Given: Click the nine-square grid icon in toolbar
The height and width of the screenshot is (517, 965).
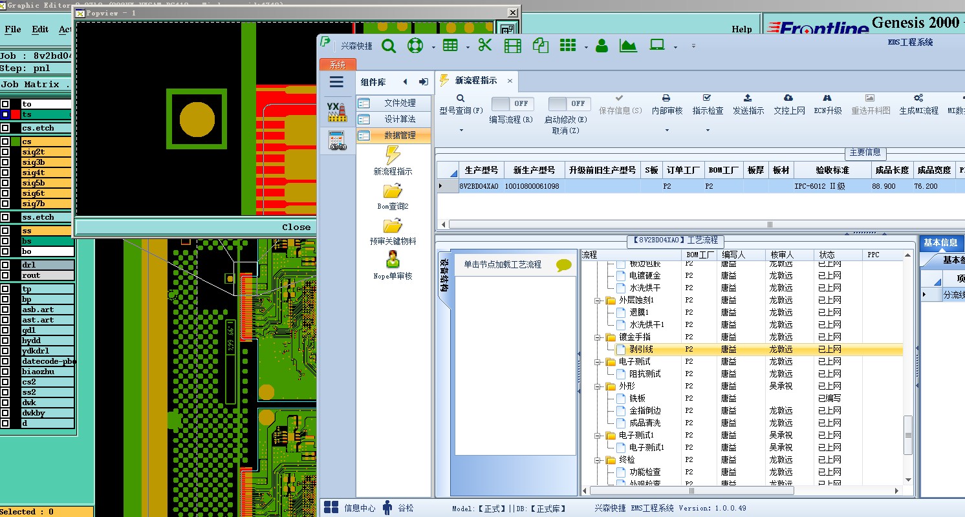Looking at the screenshot, I should [568, 45].
